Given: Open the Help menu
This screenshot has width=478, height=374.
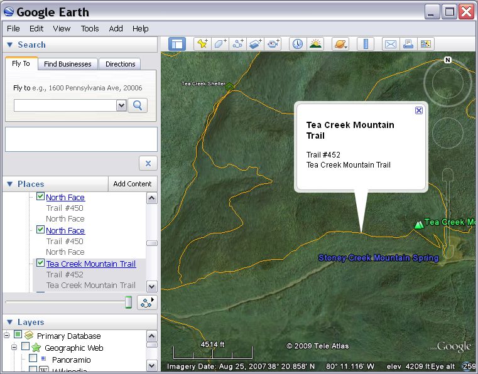Looking at the screenshot, I should point(140,29).
